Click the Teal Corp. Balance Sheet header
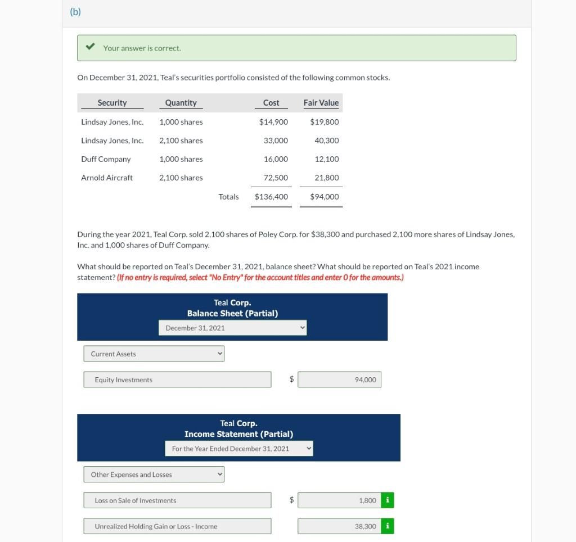This screenshot has width=576, height=542. coord(232,308)
